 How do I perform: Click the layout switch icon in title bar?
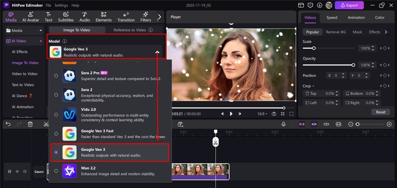pos(301,5)
